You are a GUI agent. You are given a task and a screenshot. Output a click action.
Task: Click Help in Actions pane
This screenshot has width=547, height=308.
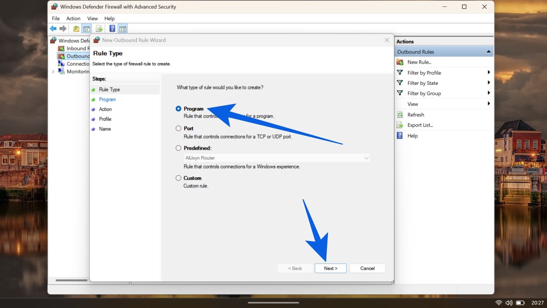coord(412,136)
